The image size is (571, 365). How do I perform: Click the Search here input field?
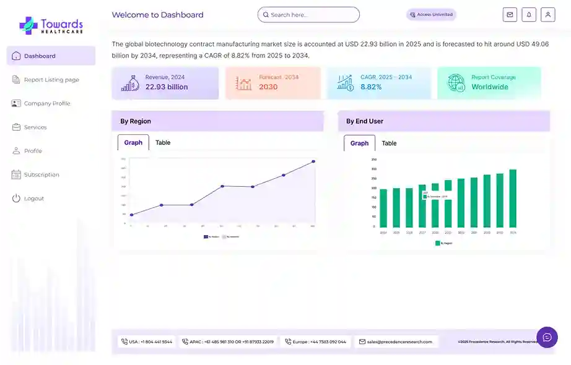coord(308,15)
